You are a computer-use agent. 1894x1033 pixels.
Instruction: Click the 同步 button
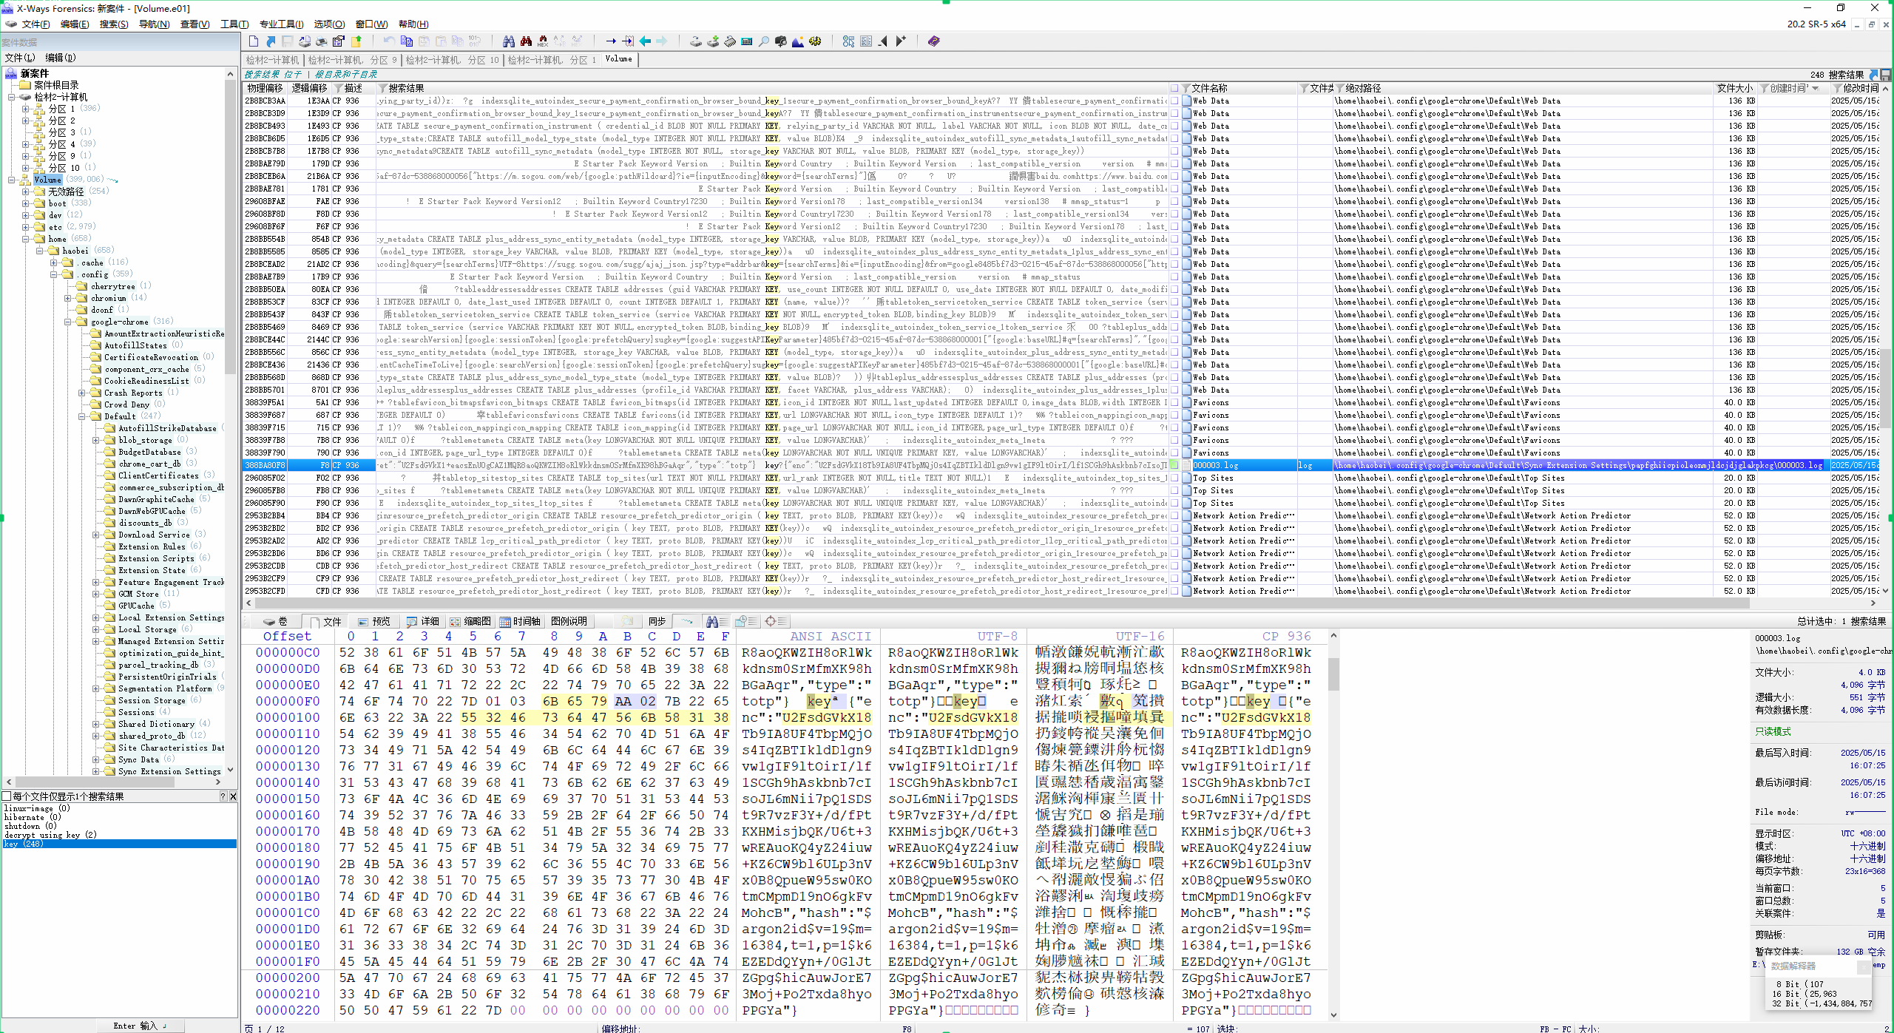(657, 621)
